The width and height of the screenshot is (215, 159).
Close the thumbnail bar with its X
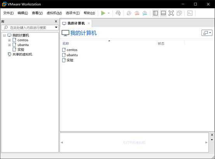212,135
